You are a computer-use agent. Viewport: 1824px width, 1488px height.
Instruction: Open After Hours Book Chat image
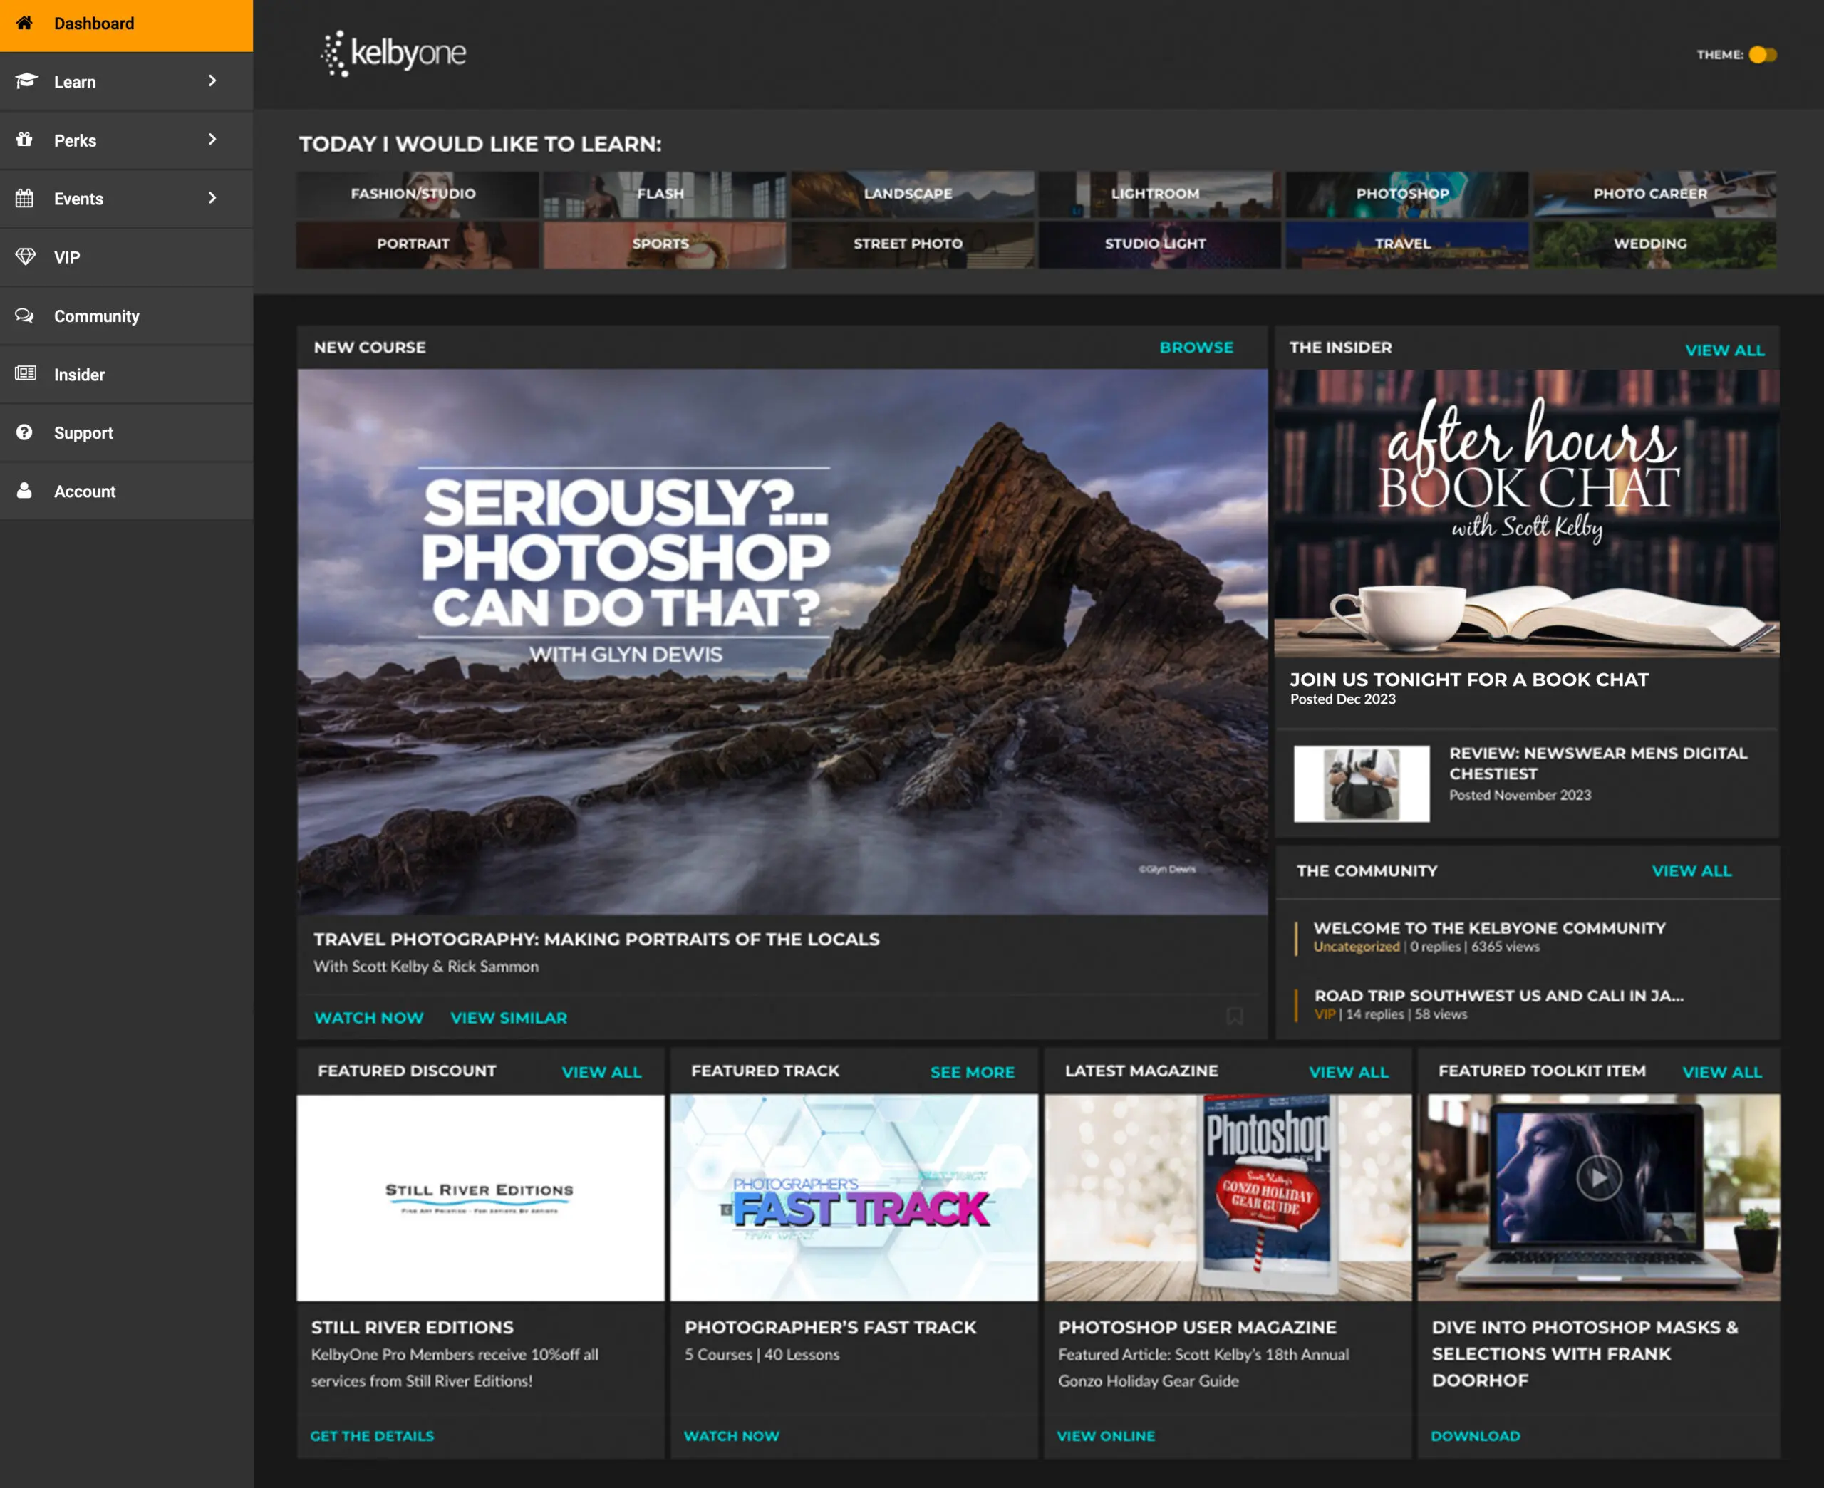tap(1527, 514)
